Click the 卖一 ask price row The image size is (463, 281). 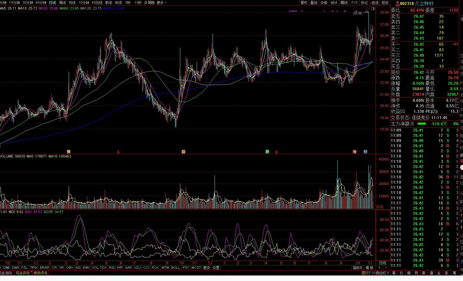[425, 38]
